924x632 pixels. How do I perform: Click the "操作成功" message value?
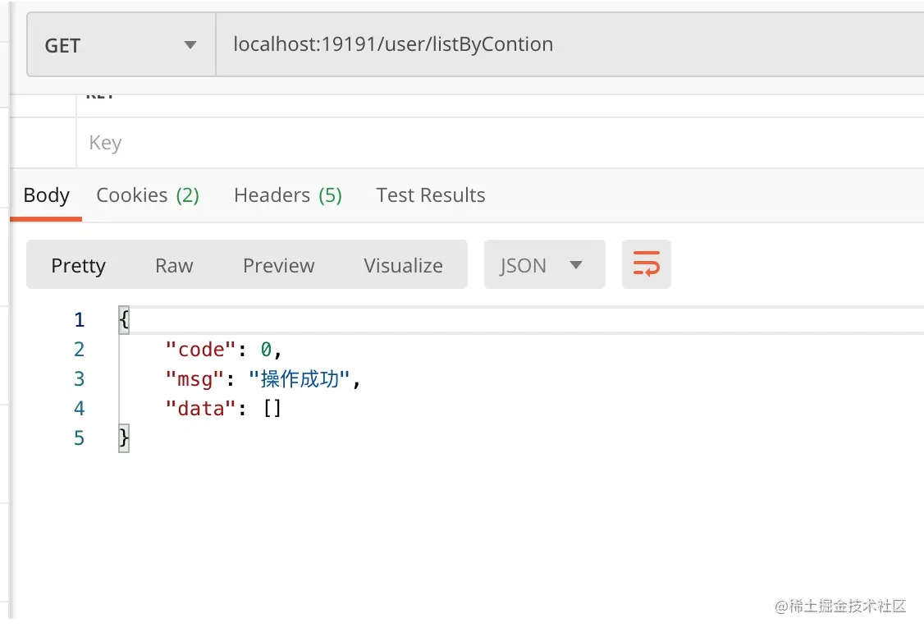300,379
